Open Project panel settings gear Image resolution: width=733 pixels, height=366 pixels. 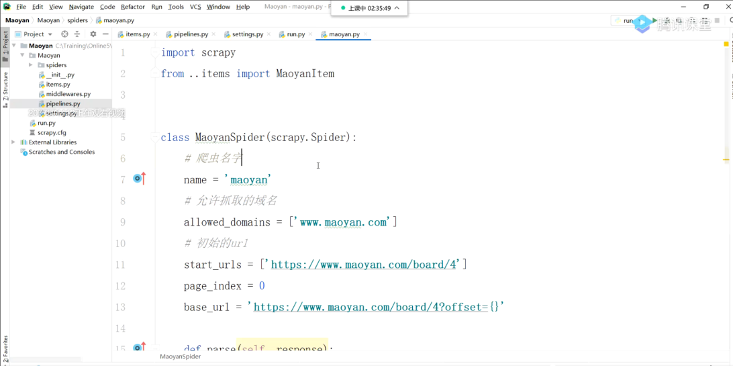93,34
